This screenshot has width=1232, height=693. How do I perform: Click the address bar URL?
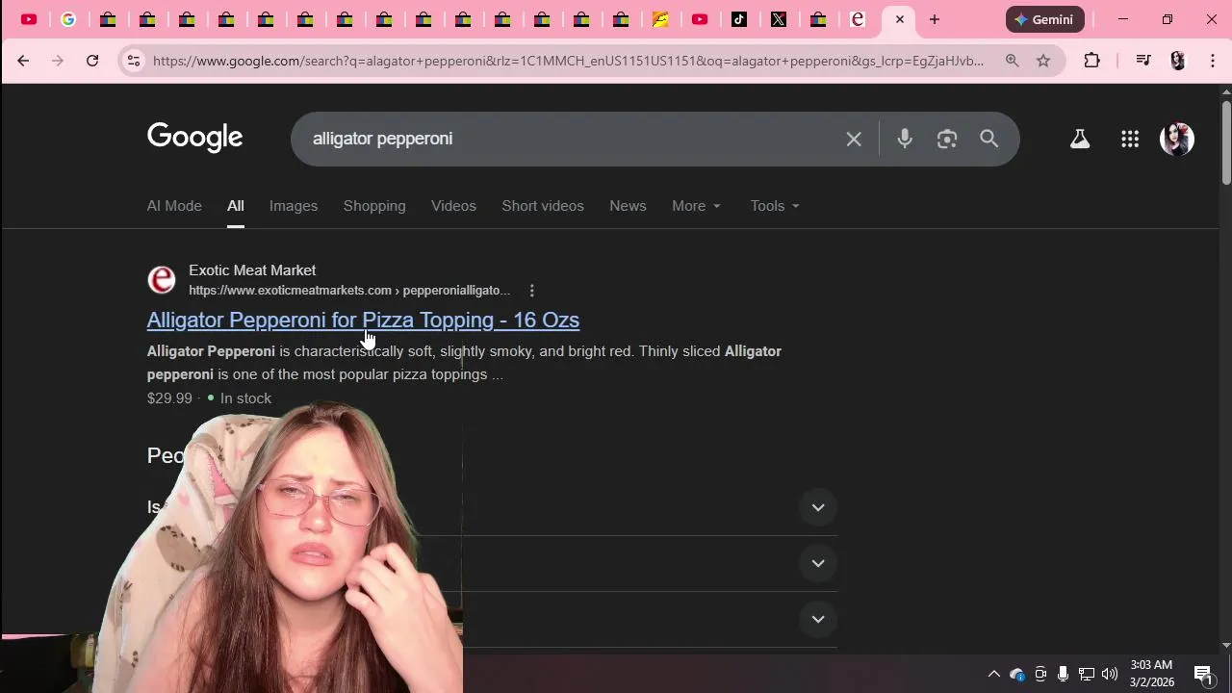[x=568, y=61]
